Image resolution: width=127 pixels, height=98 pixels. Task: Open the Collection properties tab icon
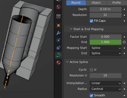[x=58, y=16]
